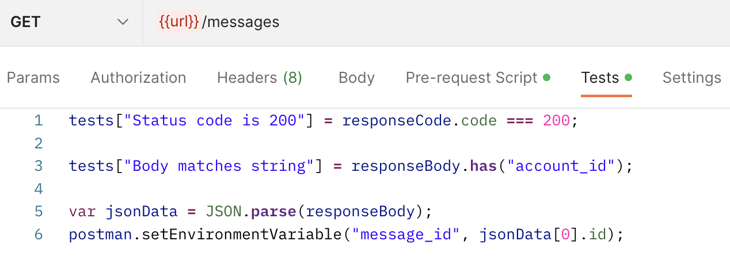Click line number 1 in the gutter
The width and height of the screenshot is (730, 260).
(x=39, y=121)
